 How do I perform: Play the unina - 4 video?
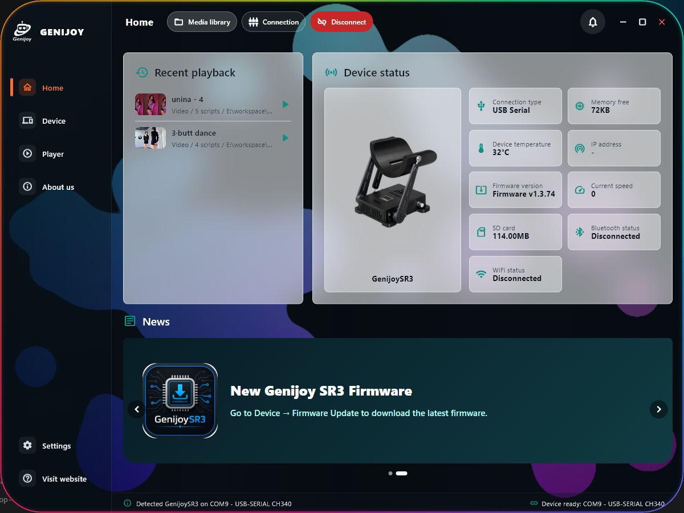click(x=286, y=104)
